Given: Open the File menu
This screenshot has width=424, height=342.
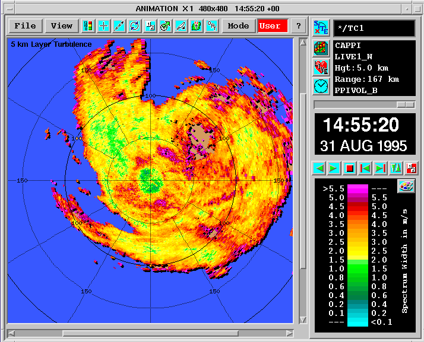Looking at the screenshot, I should pos(25,26).
